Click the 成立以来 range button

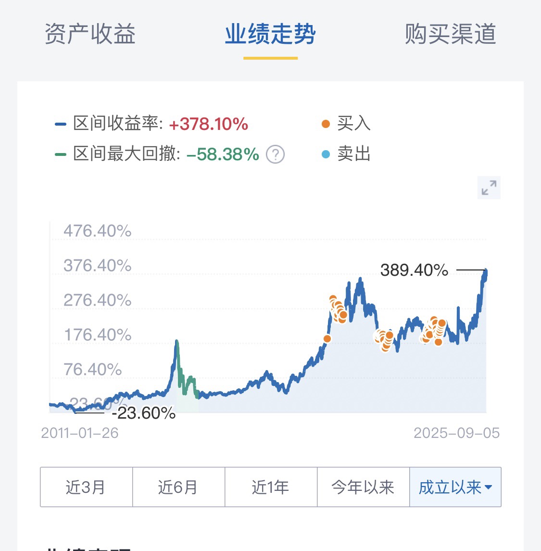(455, 487)
